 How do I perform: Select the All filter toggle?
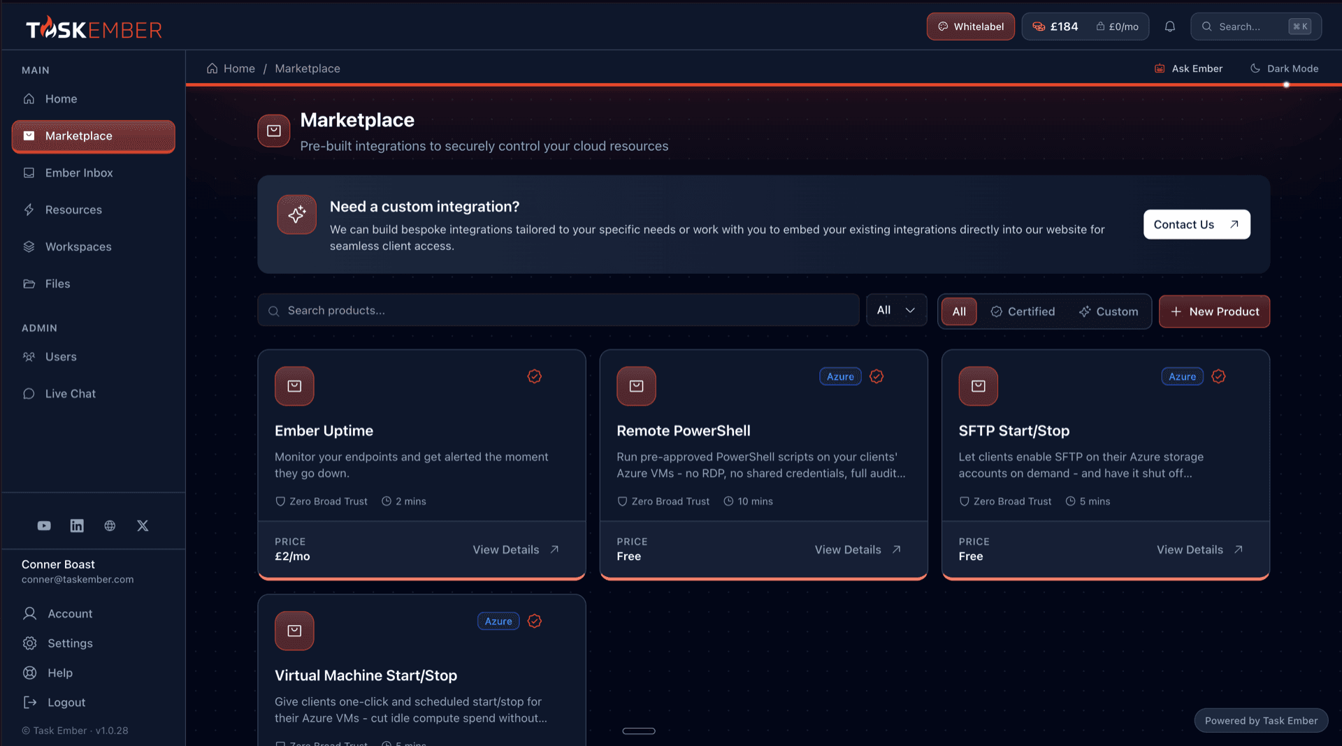(x=959, y=312)
